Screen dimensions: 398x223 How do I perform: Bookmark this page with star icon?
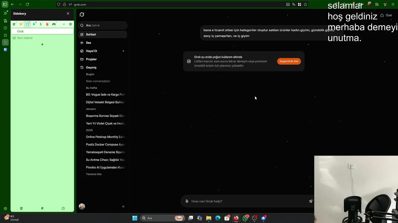[305, 4]
